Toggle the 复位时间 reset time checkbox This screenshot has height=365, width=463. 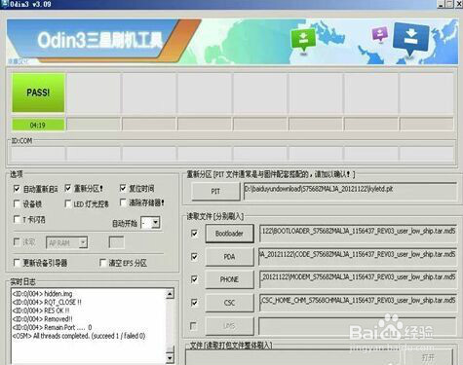[x=123, y=188]
